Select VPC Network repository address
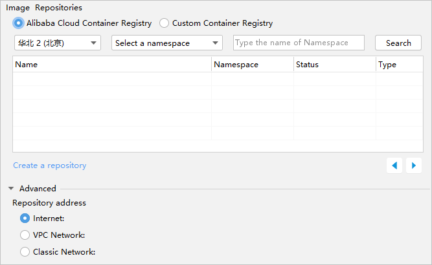 point(25,235)
